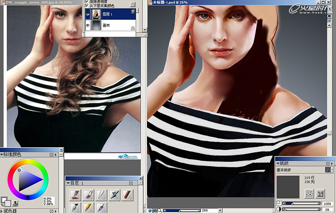
Task: Open the 标准颜色 panel flyout menu arrow
Action: pyautogui.click(x=56, y=155)
